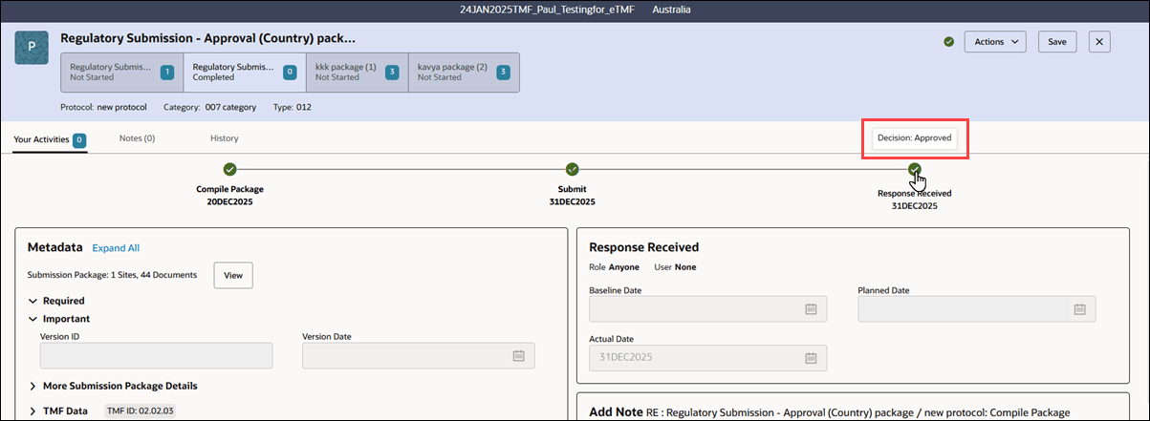Click the Baseline Date field
Viewport: 1150px width, 421px height.
pyautogui.click(x=707, y=309)
